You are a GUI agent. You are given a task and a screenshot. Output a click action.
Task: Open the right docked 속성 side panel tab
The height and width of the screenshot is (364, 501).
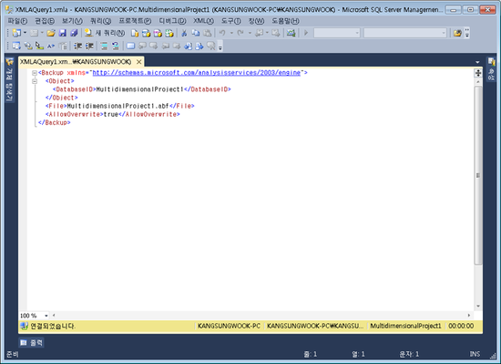491,69
